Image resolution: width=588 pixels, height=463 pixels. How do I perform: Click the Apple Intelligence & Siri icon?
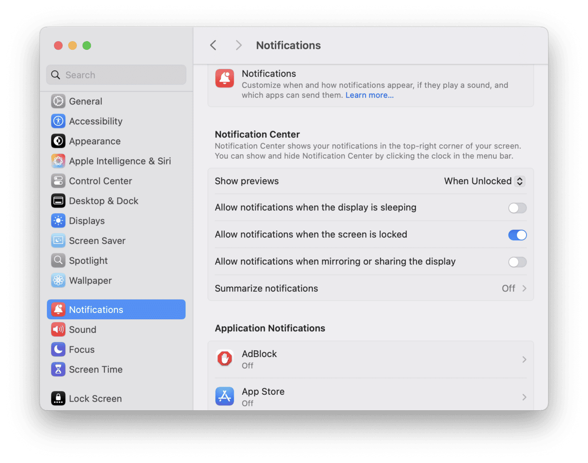tap(58, 161)
